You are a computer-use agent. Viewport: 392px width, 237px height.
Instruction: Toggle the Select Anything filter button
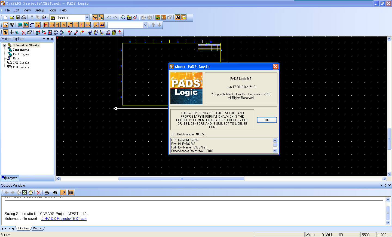pos(5,25)
